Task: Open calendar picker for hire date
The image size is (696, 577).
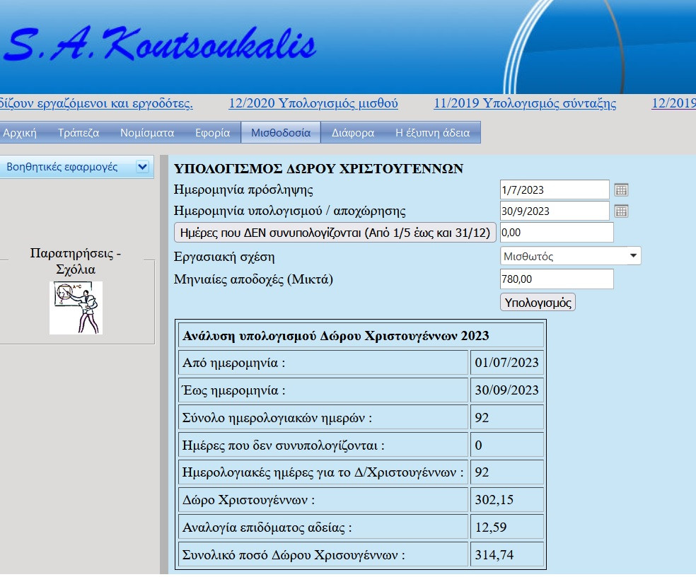Action: click(621, 190)
